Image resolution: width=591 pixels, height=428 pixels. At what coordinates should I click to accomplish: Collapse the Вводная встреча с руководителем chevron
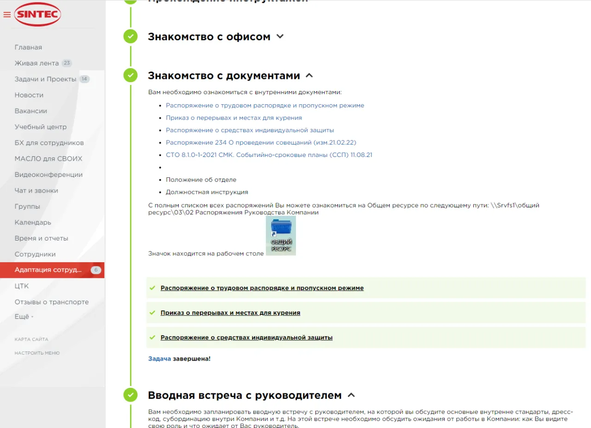click(x=351, y=395)
